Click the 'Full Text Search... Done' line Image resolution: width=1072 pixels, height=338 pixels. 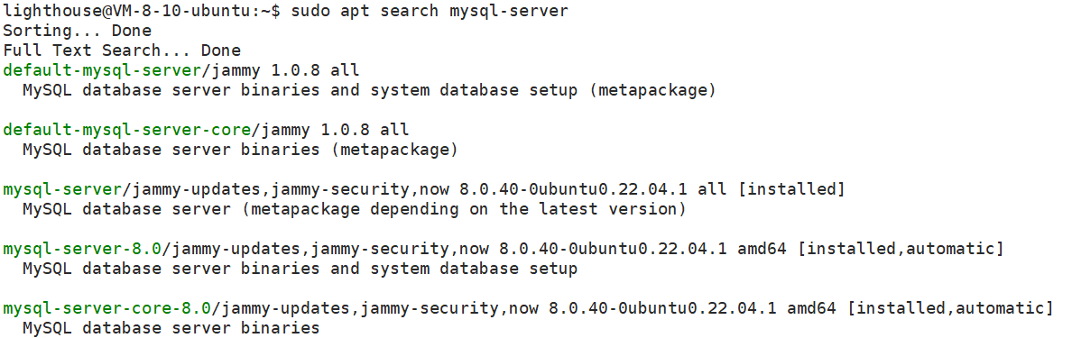coord(122,50)
